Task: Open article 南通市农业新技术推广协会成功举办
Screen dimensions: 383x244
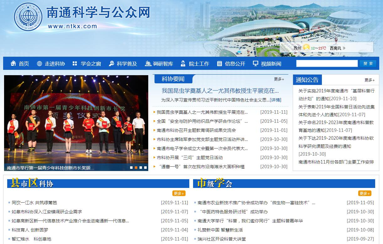Action: [x=256, y=203]
